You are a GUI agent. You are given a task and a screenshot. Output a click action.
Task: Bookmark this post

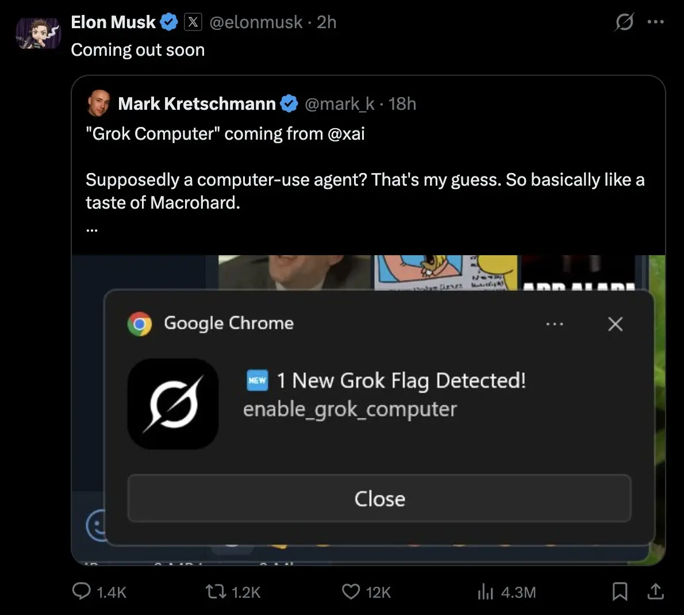[x=620, y=591]
